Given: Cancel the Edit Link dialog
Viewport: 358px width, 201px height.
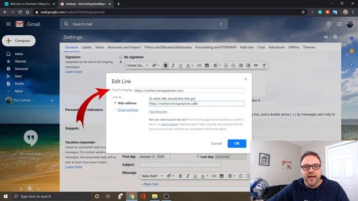Looking at the screenshot, I should [x=216, y=143].
